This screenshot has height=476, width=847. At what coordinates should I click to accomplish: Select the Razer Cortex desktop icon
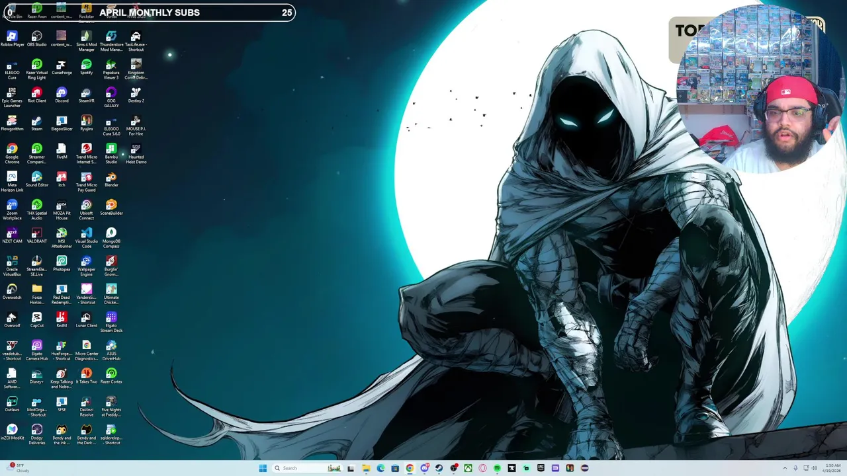click(111, 376)
